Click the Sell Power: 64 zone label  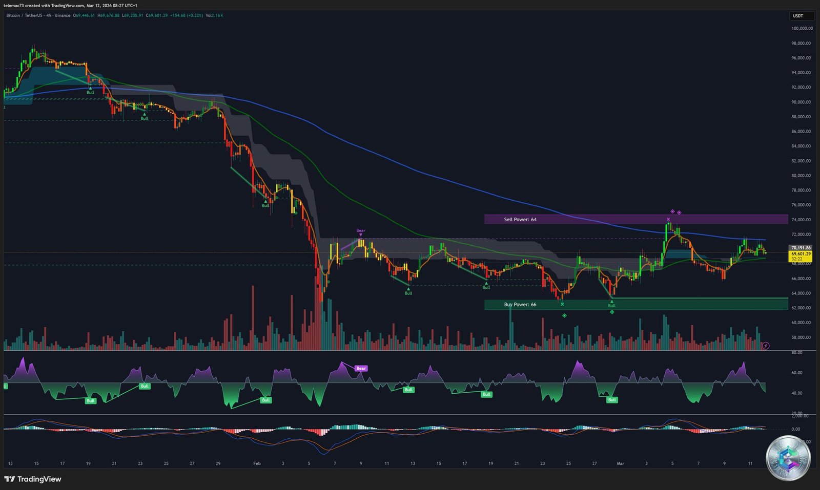[x=519, y=219]
